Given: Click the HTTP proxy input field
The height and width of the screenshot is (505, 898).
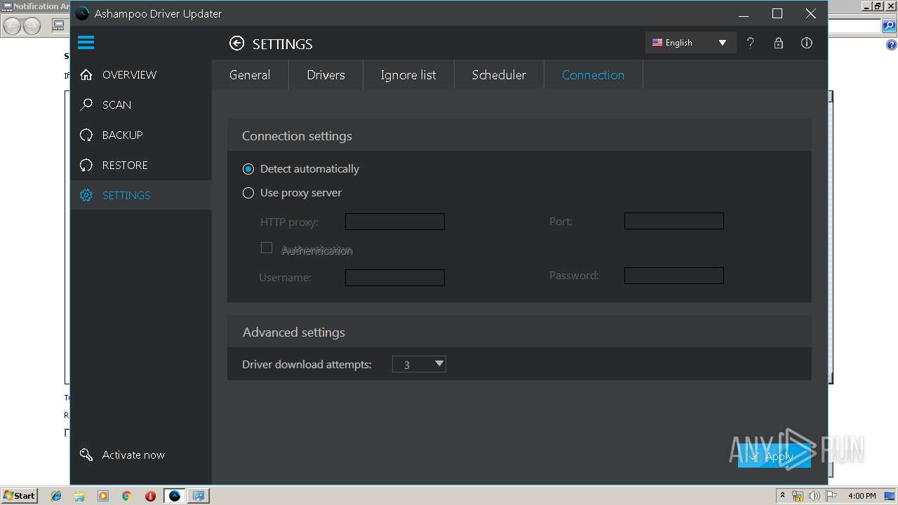Looking at the screenshot, I should click(395, 222).
